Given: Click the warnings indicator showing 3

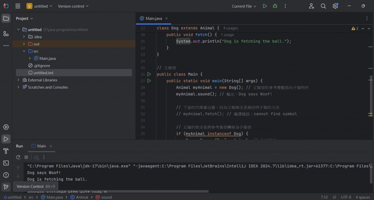Looking at the screenshot, I should 355,28.
